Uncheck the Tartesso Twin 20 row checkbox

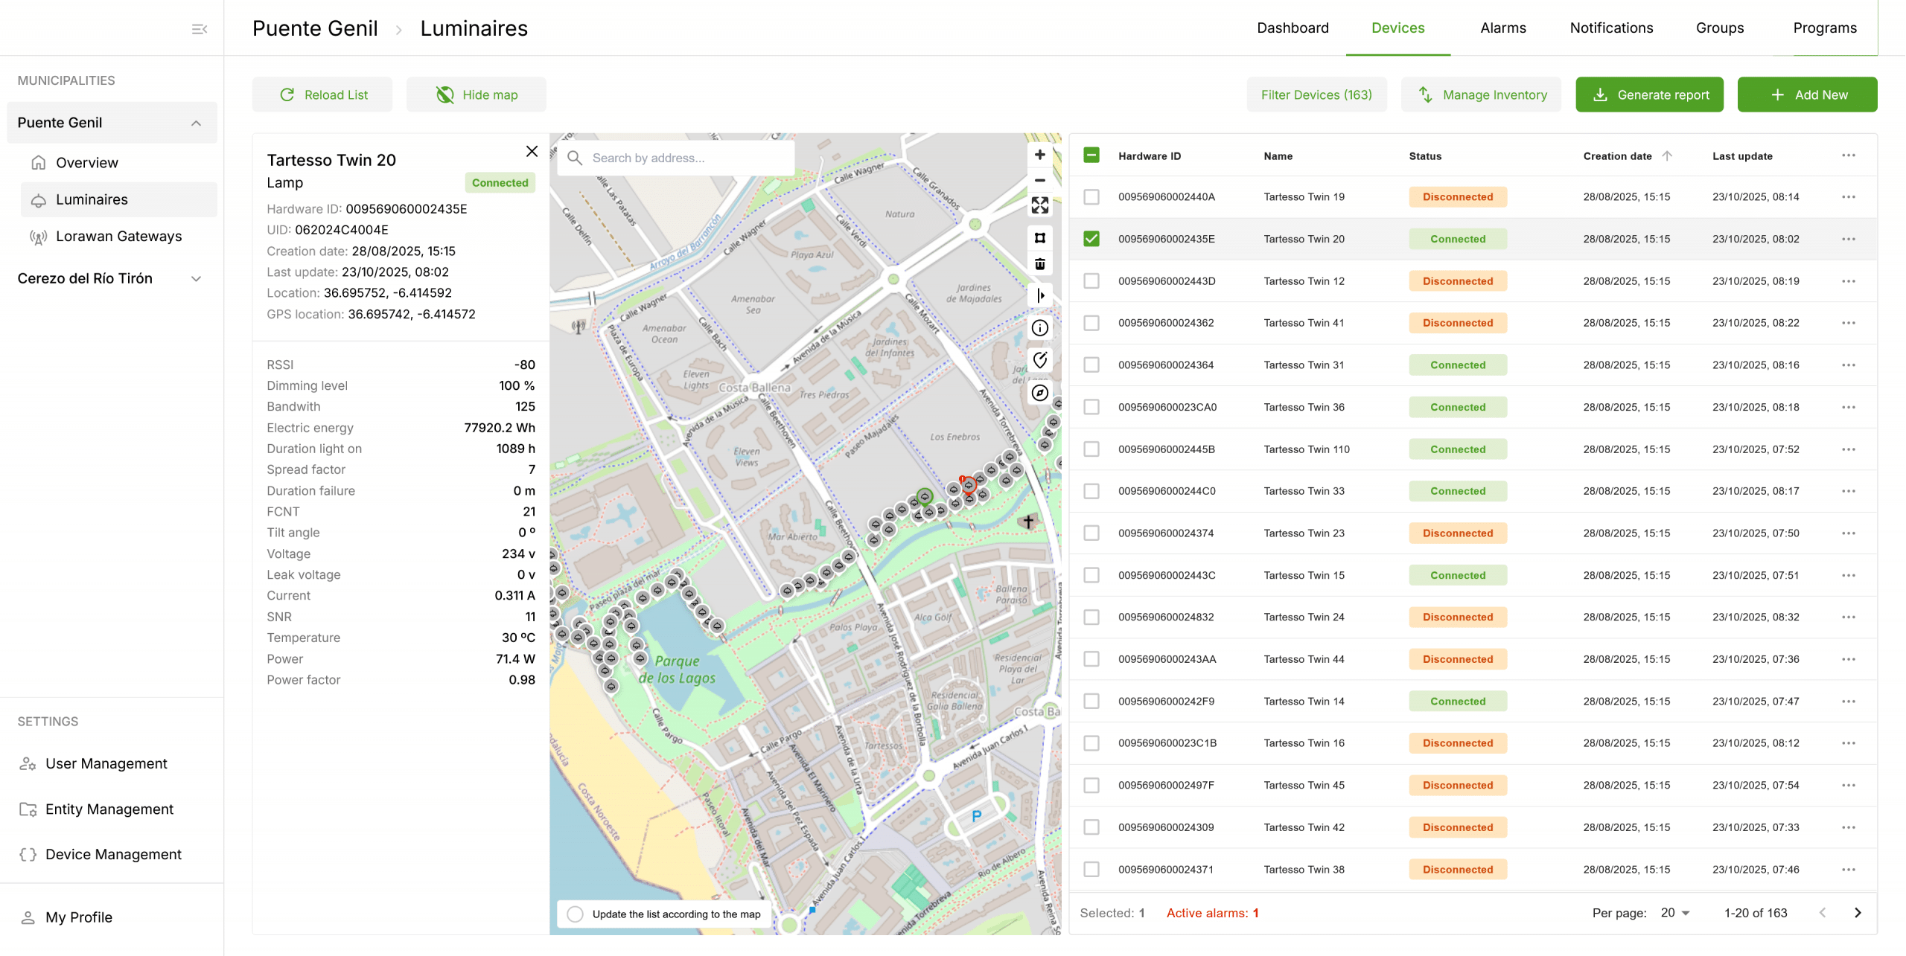(1091, 239)
